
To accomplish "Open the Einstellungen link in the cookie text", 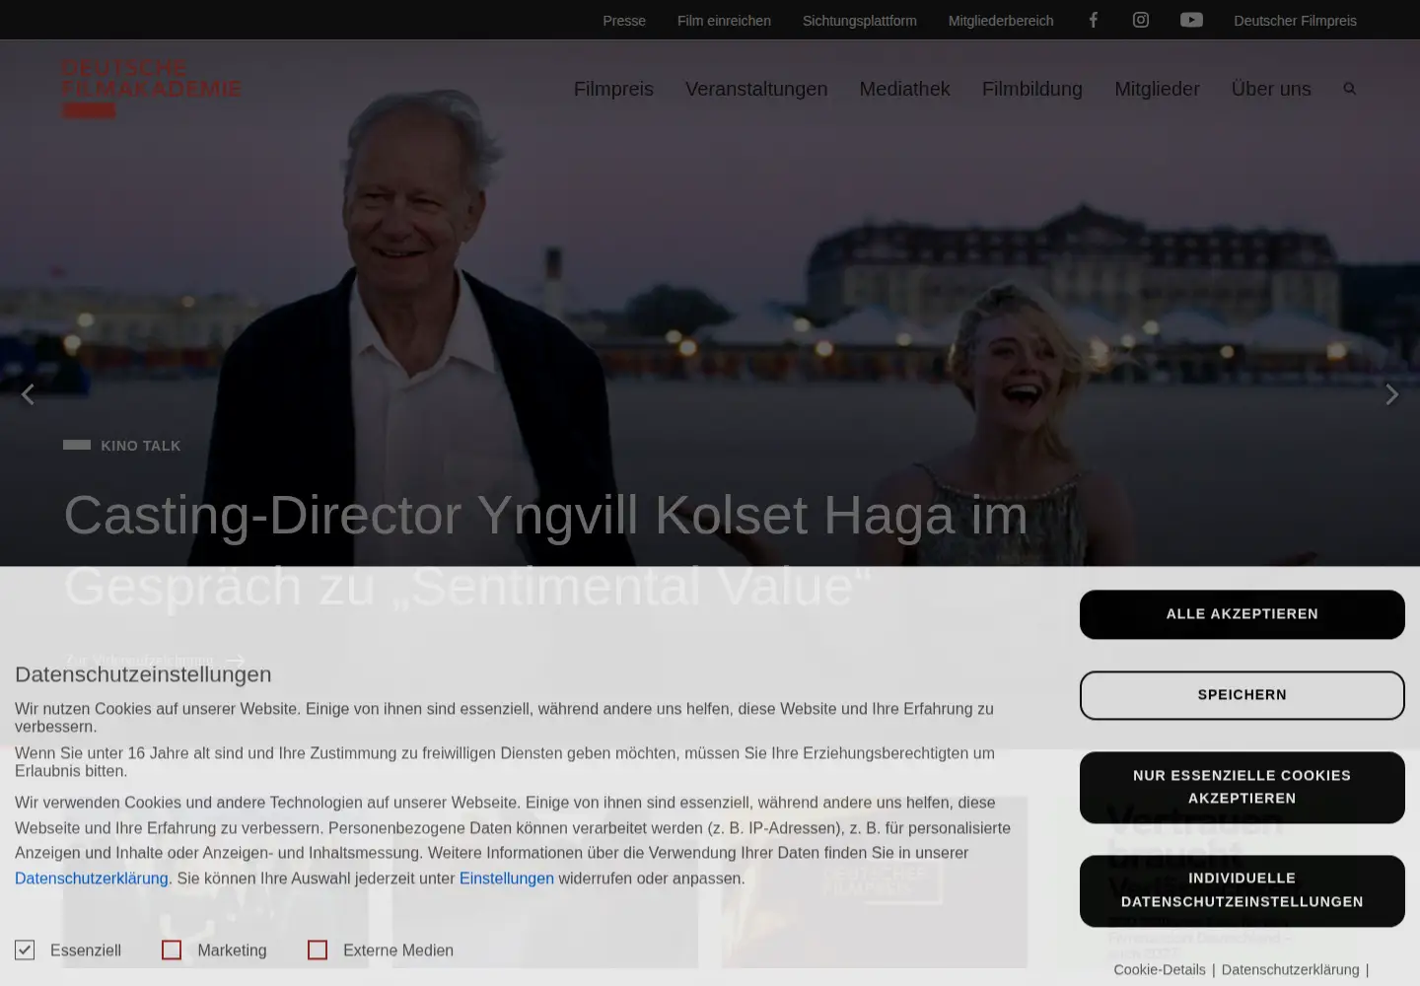I will pos(507,879).
